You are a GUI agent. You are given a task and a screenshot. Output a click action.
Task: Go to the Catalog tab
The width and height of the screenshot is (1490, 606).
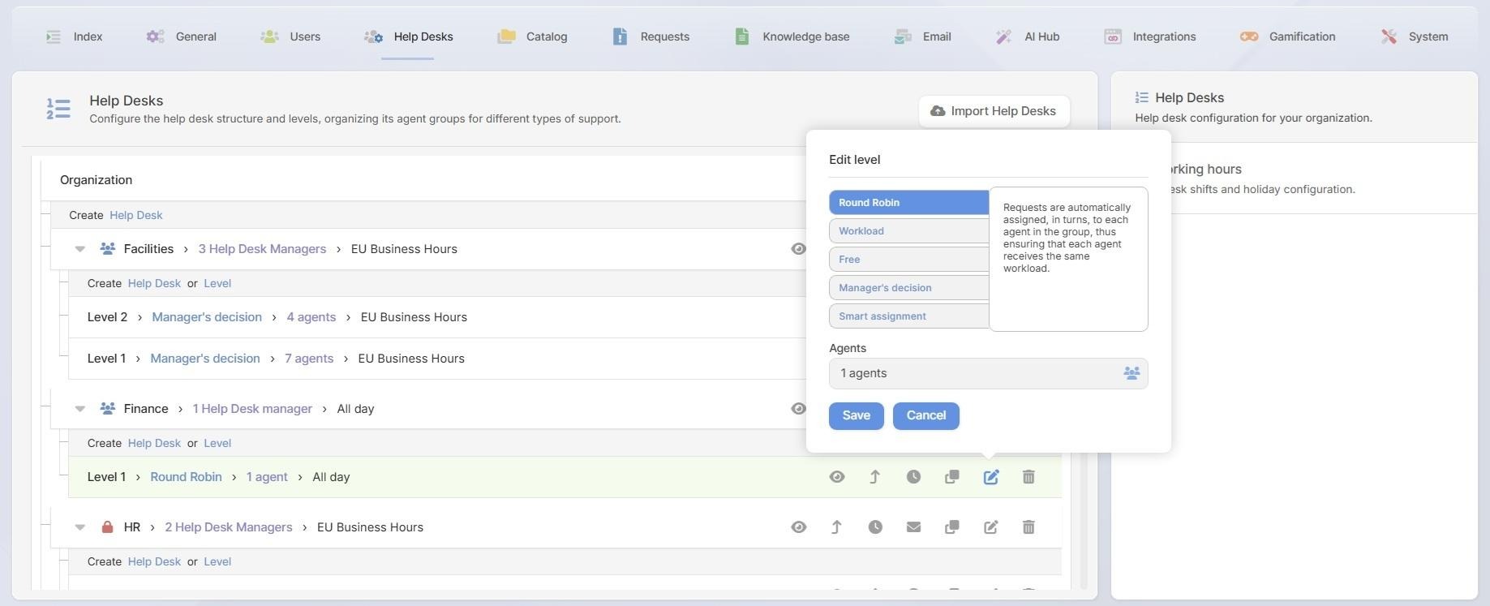pos(532,37)
